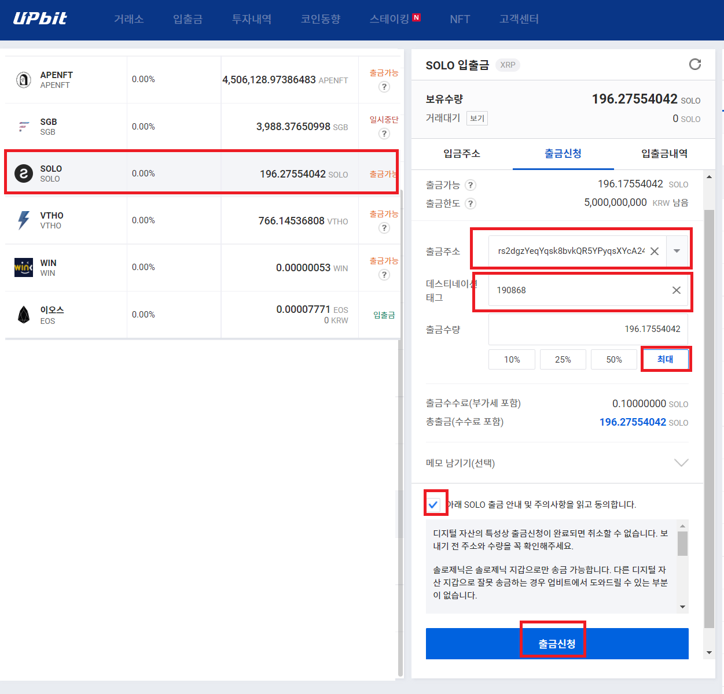The image size is (724, 694).
Task: Click the WIN coin icon
Action: coord(24,267)
